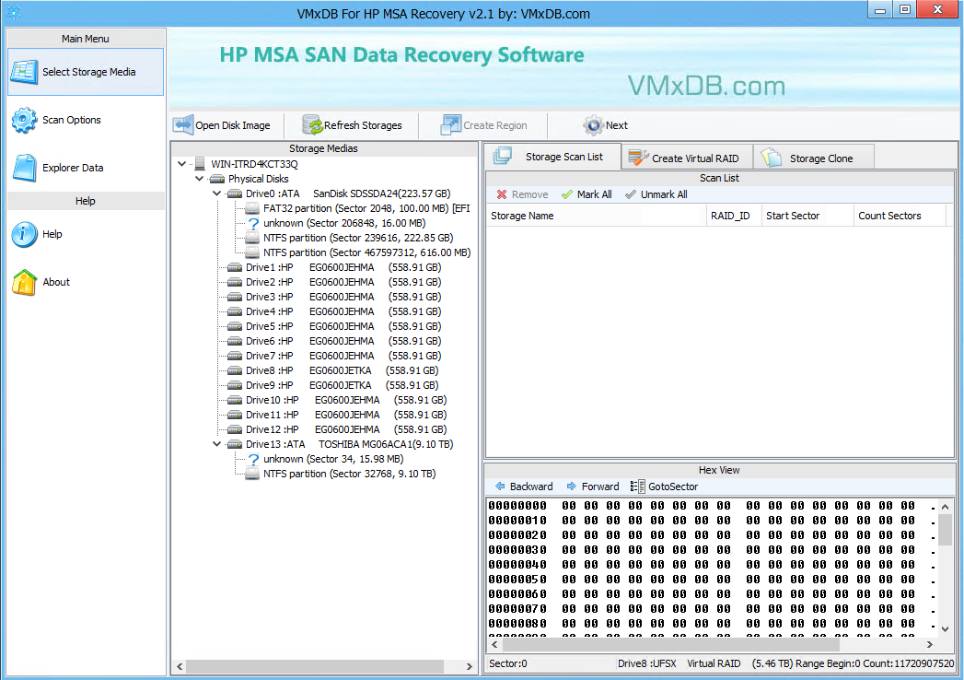Click the Backward arrow icon
This screenshot has width=964, height=680.
[x=501, y=487]
